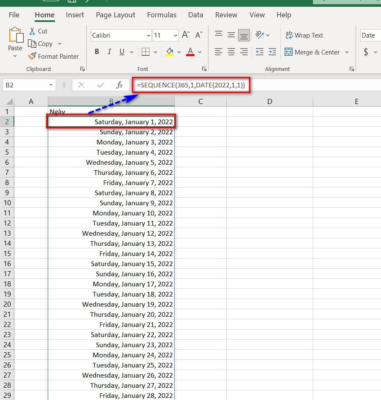Select column D header

(270, 101)
